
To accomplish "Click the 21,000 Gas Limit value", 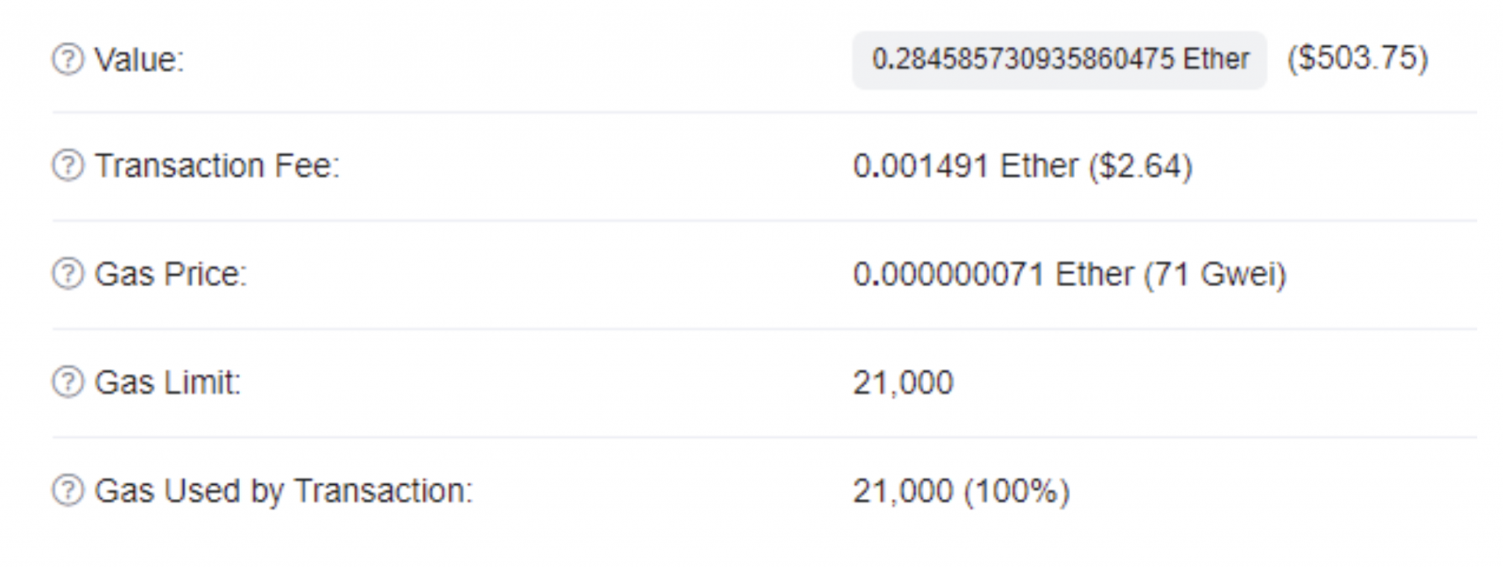I will coord(903,383).
